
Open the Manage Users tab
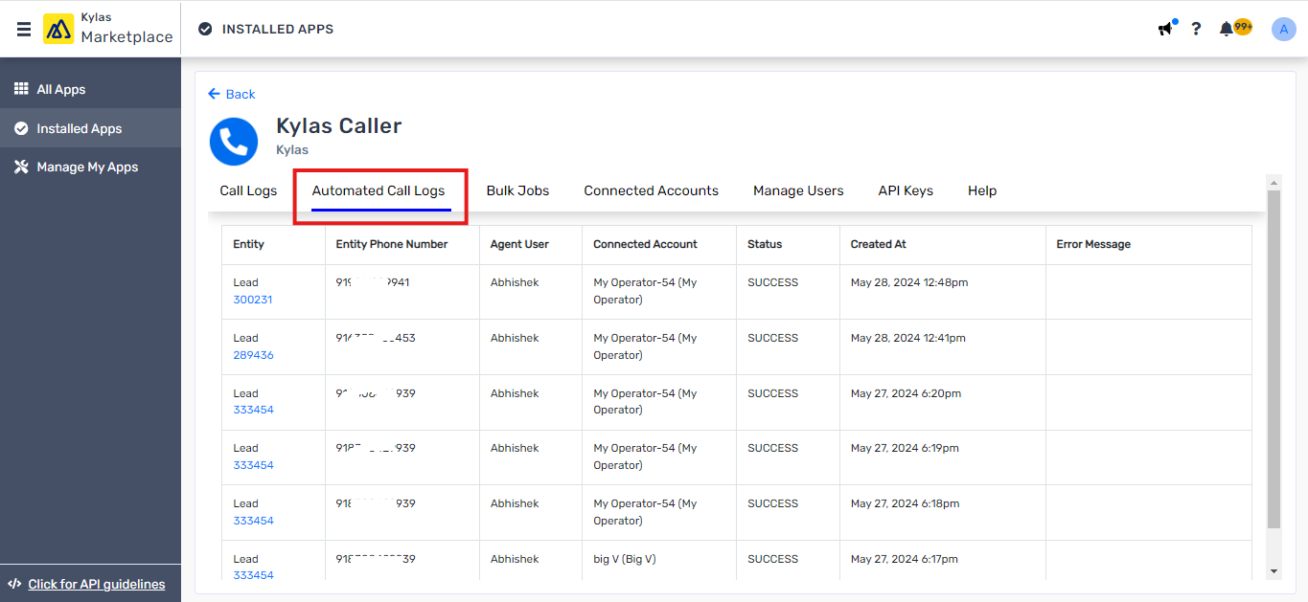[798, 190]
